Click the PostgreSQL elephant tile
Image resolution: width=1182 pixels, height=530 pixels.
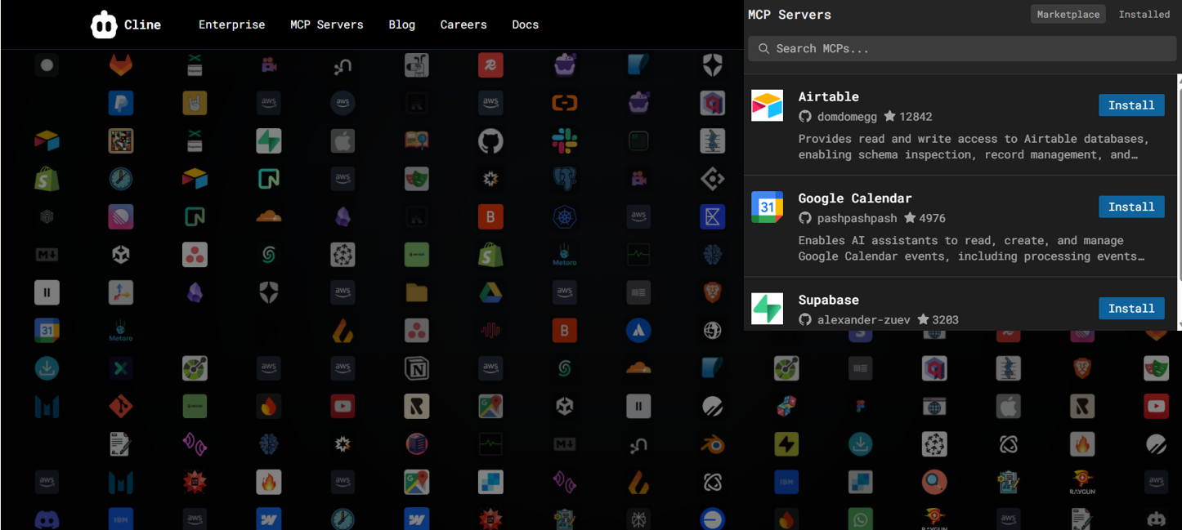[565, 179]
